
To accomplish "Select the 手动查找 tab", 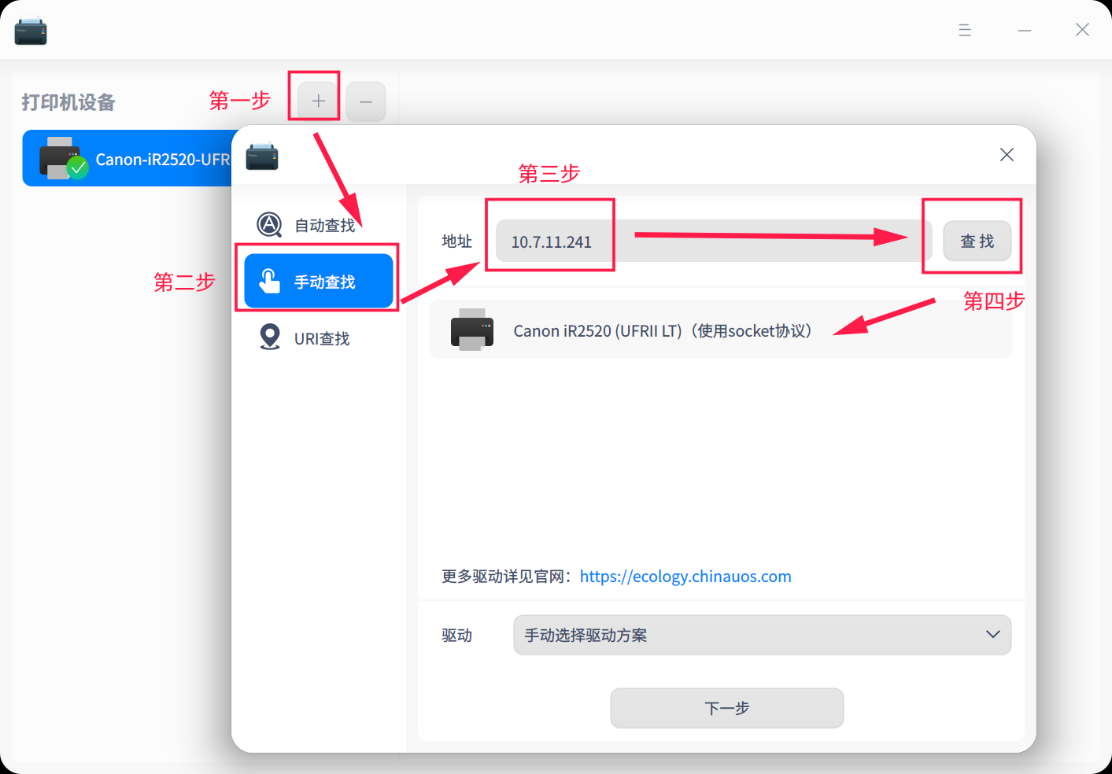I will [x=319, y=281].
